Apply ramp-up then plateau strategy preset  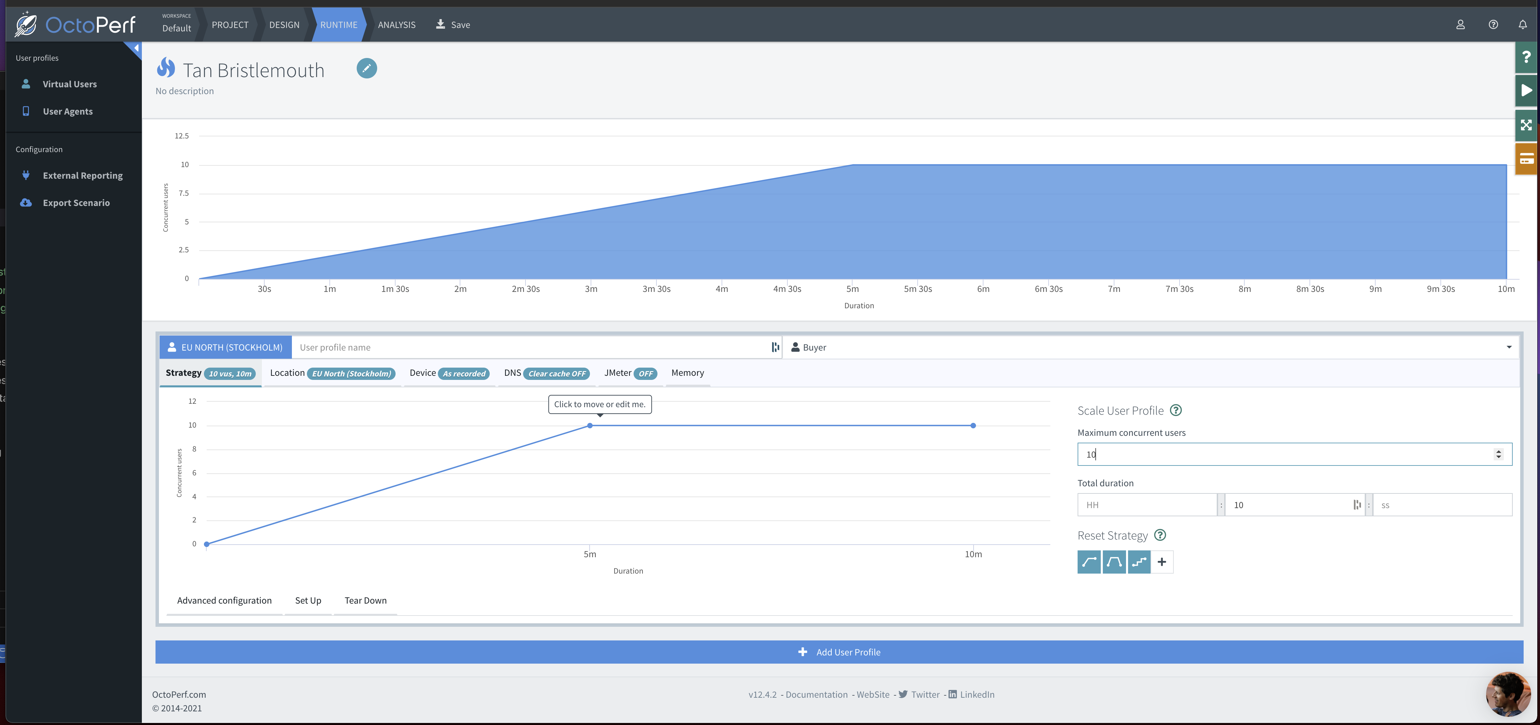(x=1089, y=562)
